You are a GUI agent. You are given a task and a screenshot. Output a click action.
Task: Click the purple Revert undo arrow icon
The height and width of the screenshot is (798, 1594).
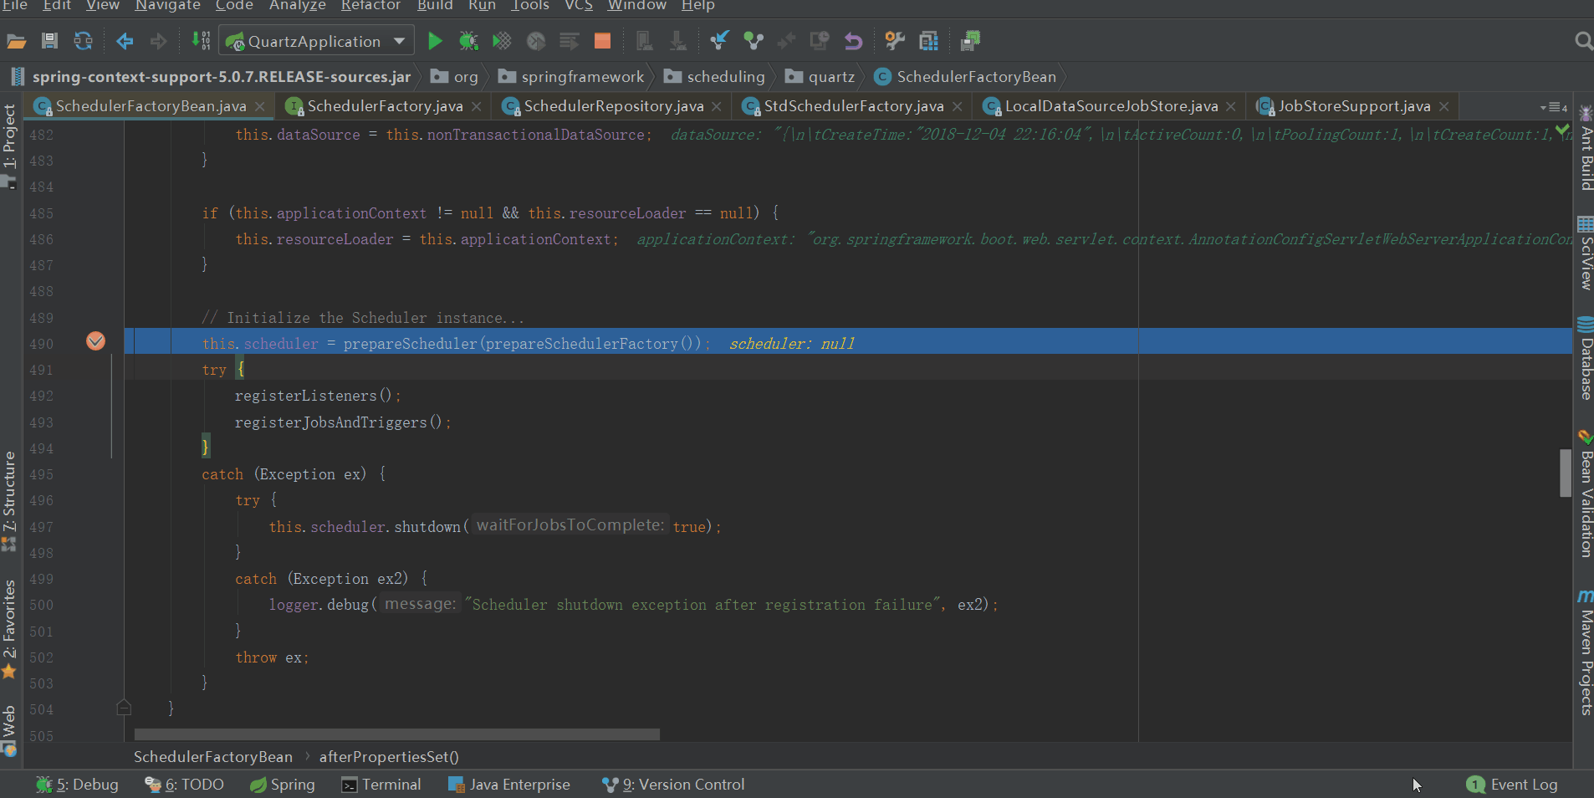click(x=853, y=41)
